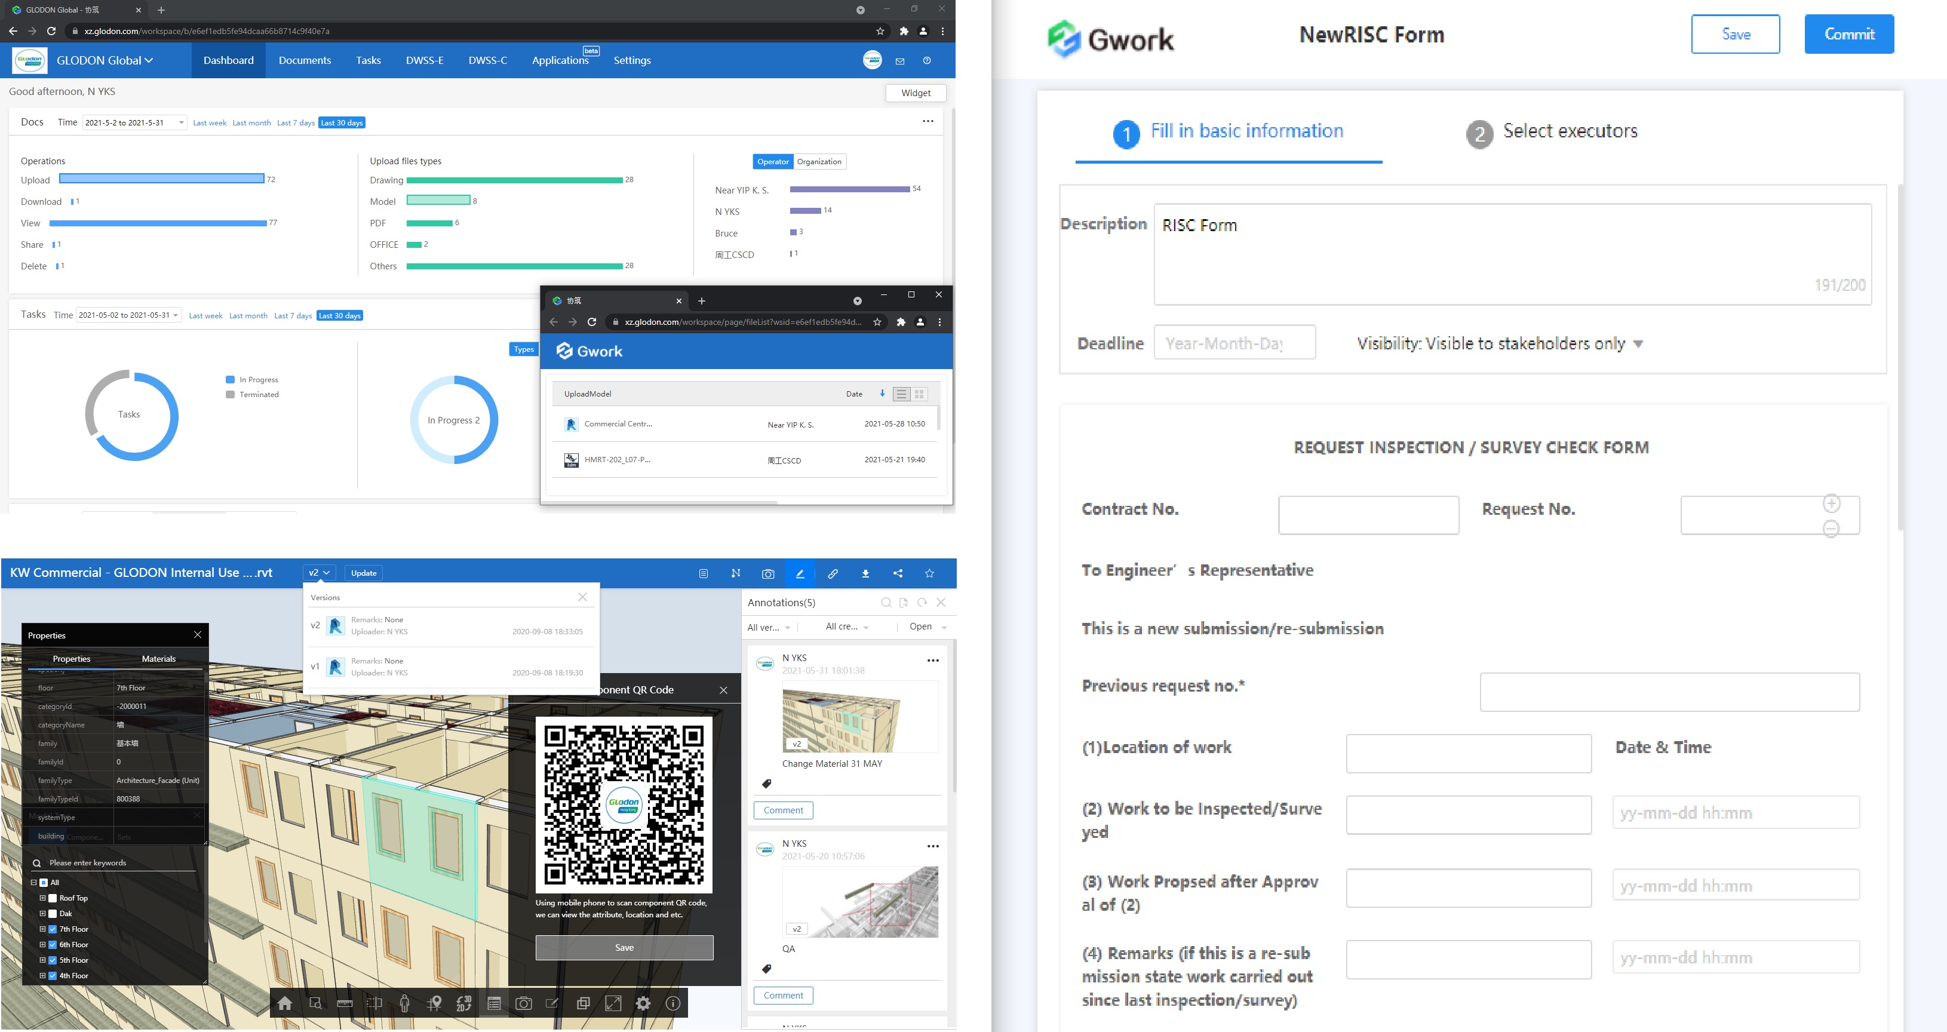Open the Documents menu tab
The width and height of the screenshot is (1947, 1032).
pyautogui.click(x=305, y=60)
